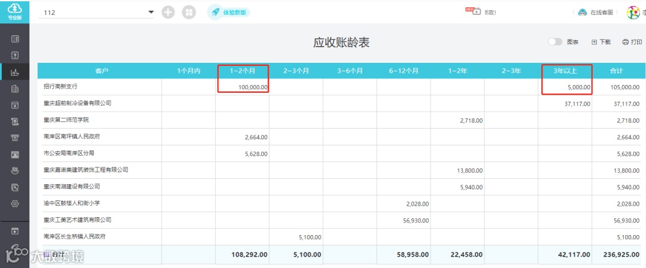Select the customer 市公安局南岸区分局

69,153
